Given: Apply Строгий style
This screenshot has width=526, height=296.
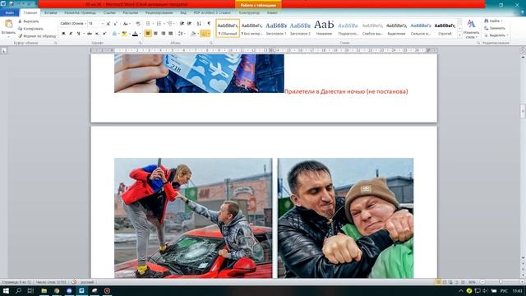Looking at the screenshot, I should tap(445, 28).
